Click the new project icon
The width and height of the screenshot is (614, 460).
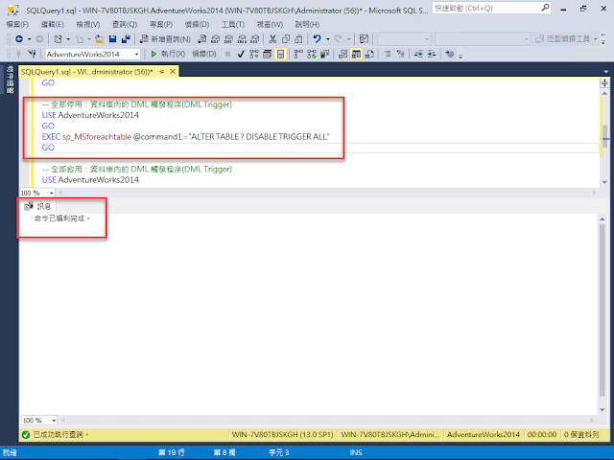[x=58, y=38]
